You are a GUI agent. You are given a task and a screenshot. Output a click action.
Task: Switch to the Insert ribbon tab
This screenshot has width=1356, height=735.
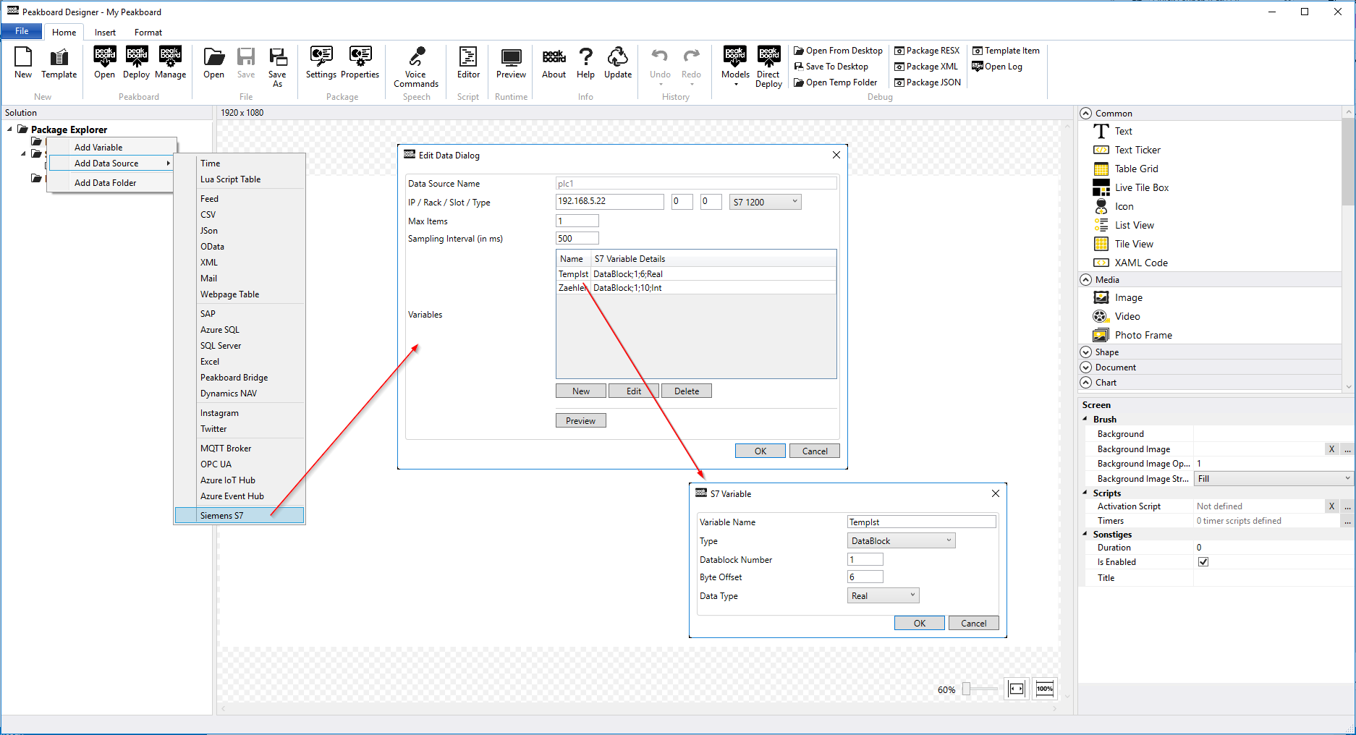(105, 33)
